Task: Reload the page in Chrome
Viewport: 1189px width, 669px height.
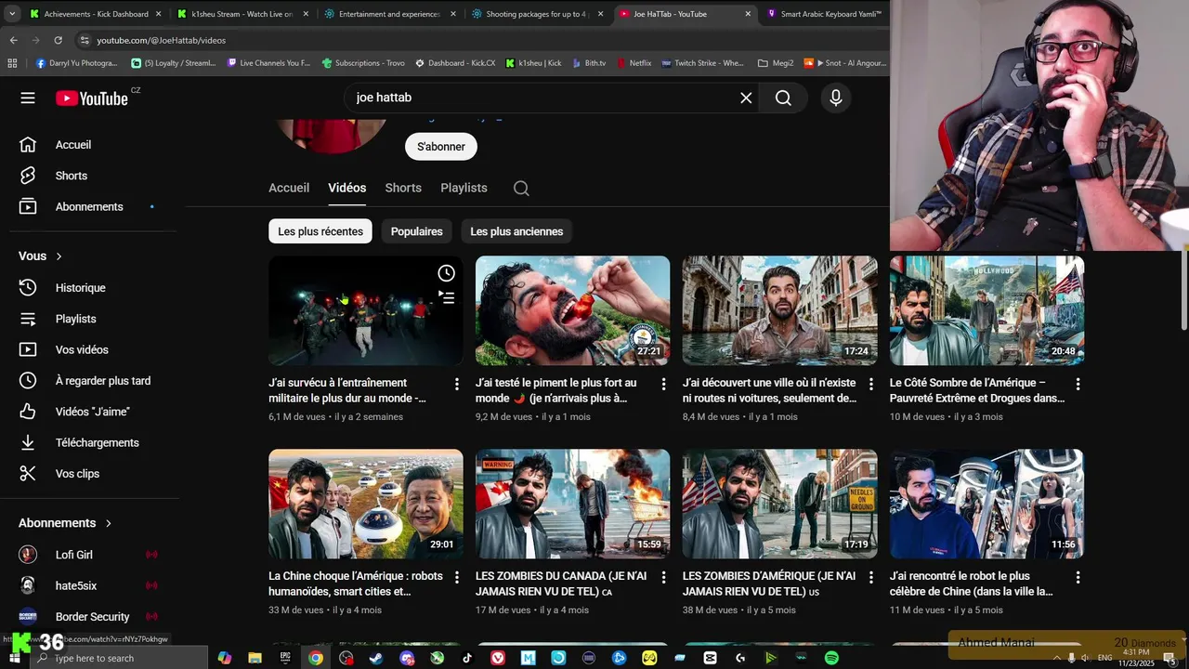Action: coord(58,40)
